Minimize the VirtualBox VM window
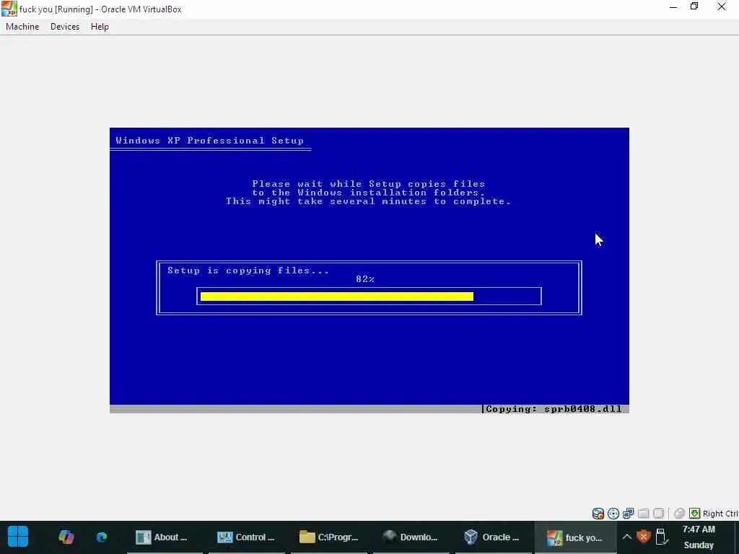 point(673,7)
